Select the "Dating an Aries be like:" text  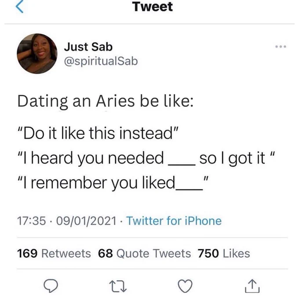[105, 101]
